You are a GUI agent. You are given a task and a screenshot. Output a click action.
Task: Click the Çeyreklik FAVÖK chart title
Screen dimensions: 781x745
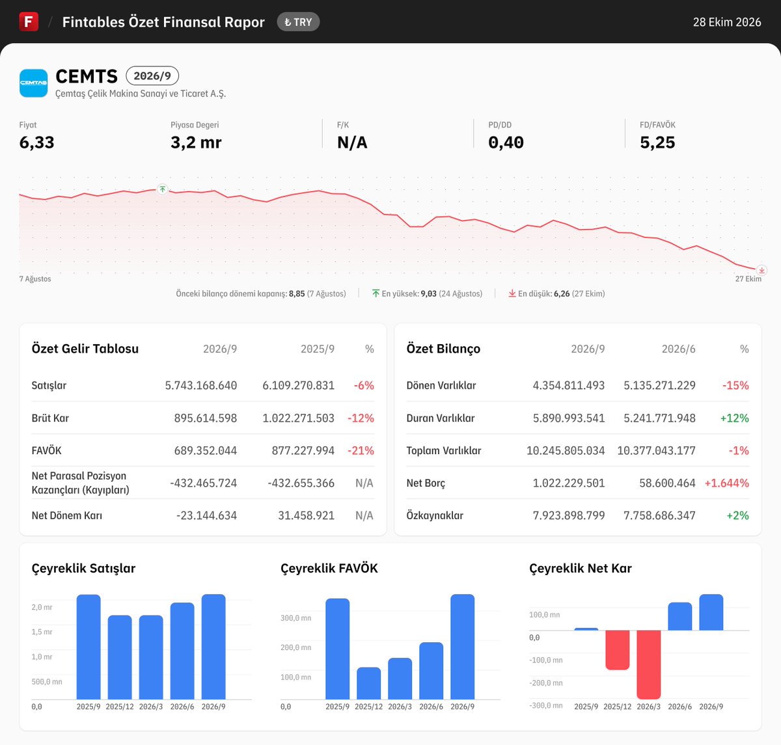(x=329, y=569)
